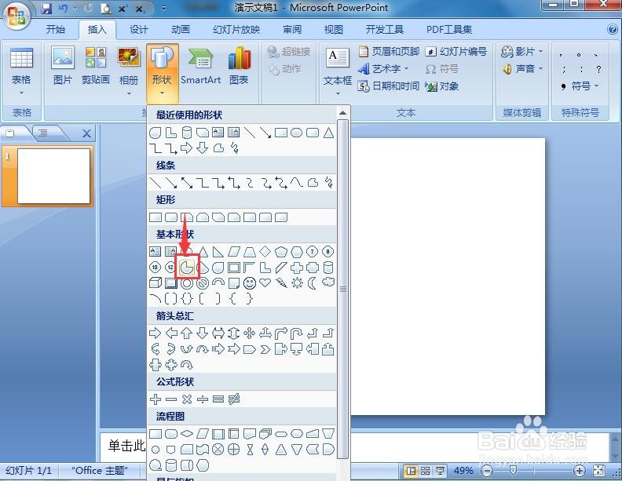Open the 视图 view tab
The width and height of the screenshot is (622, 481).
coord(333,29)
